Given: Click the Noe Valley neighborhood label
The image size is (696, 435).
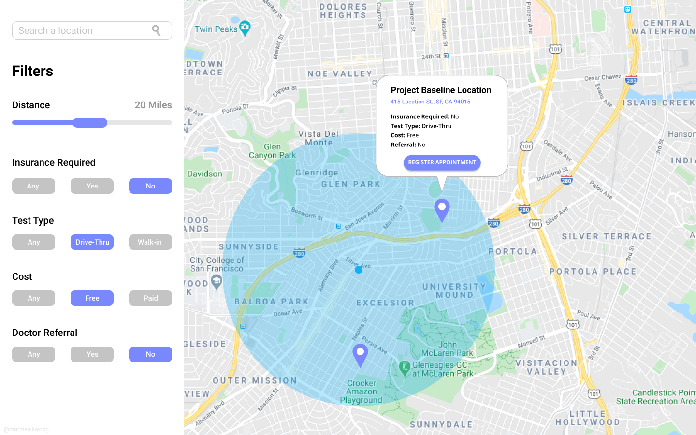Looking at the screenshot, I should coord(340,74).
